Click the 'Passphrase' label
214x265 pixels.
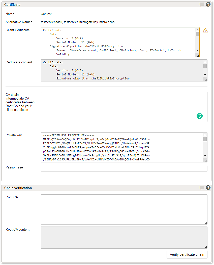pyautogui.click(x=14, y=167)
